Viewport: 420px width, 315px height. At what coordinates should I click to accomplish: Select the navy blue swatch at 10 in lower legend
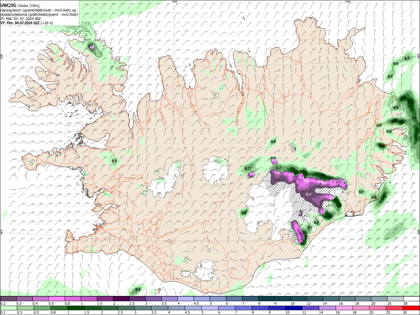(x=293, y=308)
